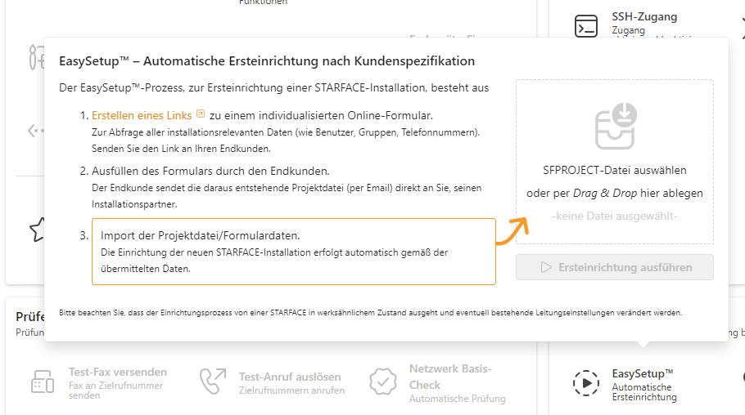Click the Test-Anruf auslösen label
Viewport: 745px width, 415px height.
pyautogui.click(x=289, y=377)
